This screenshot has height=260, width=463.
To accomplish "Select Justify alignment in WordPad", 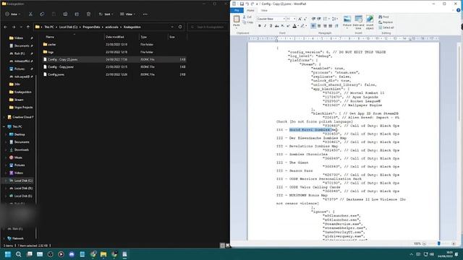I will (331, 26).
